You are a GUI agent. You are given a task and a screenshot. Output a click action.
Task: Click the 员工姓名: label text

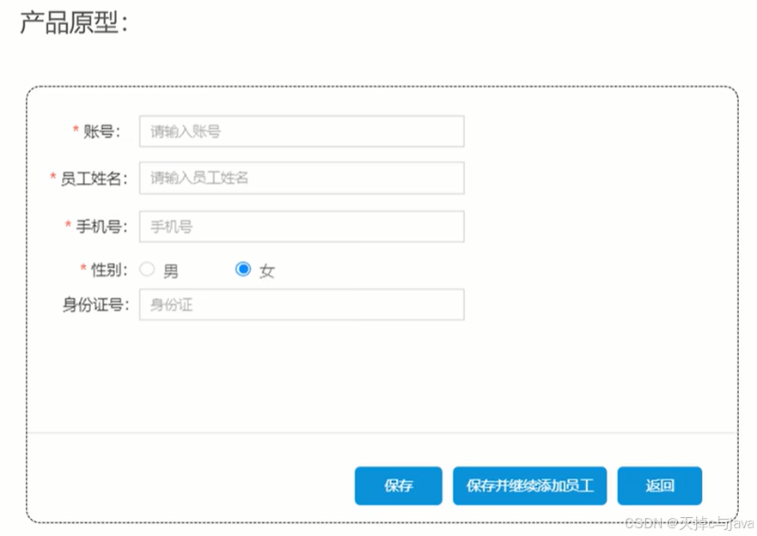coord(94,178)
